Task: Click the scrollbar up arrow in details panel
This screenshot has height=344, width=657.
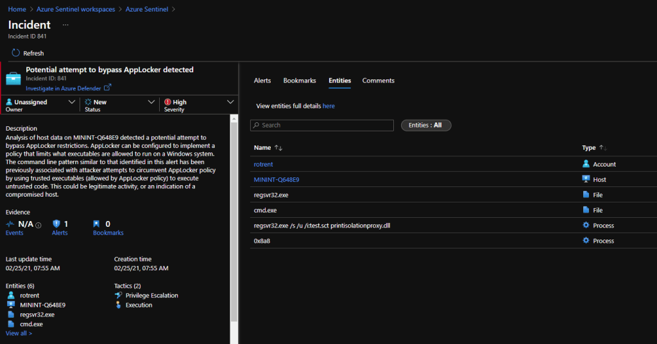Action: pyautogui.click(x=234, y=119)
